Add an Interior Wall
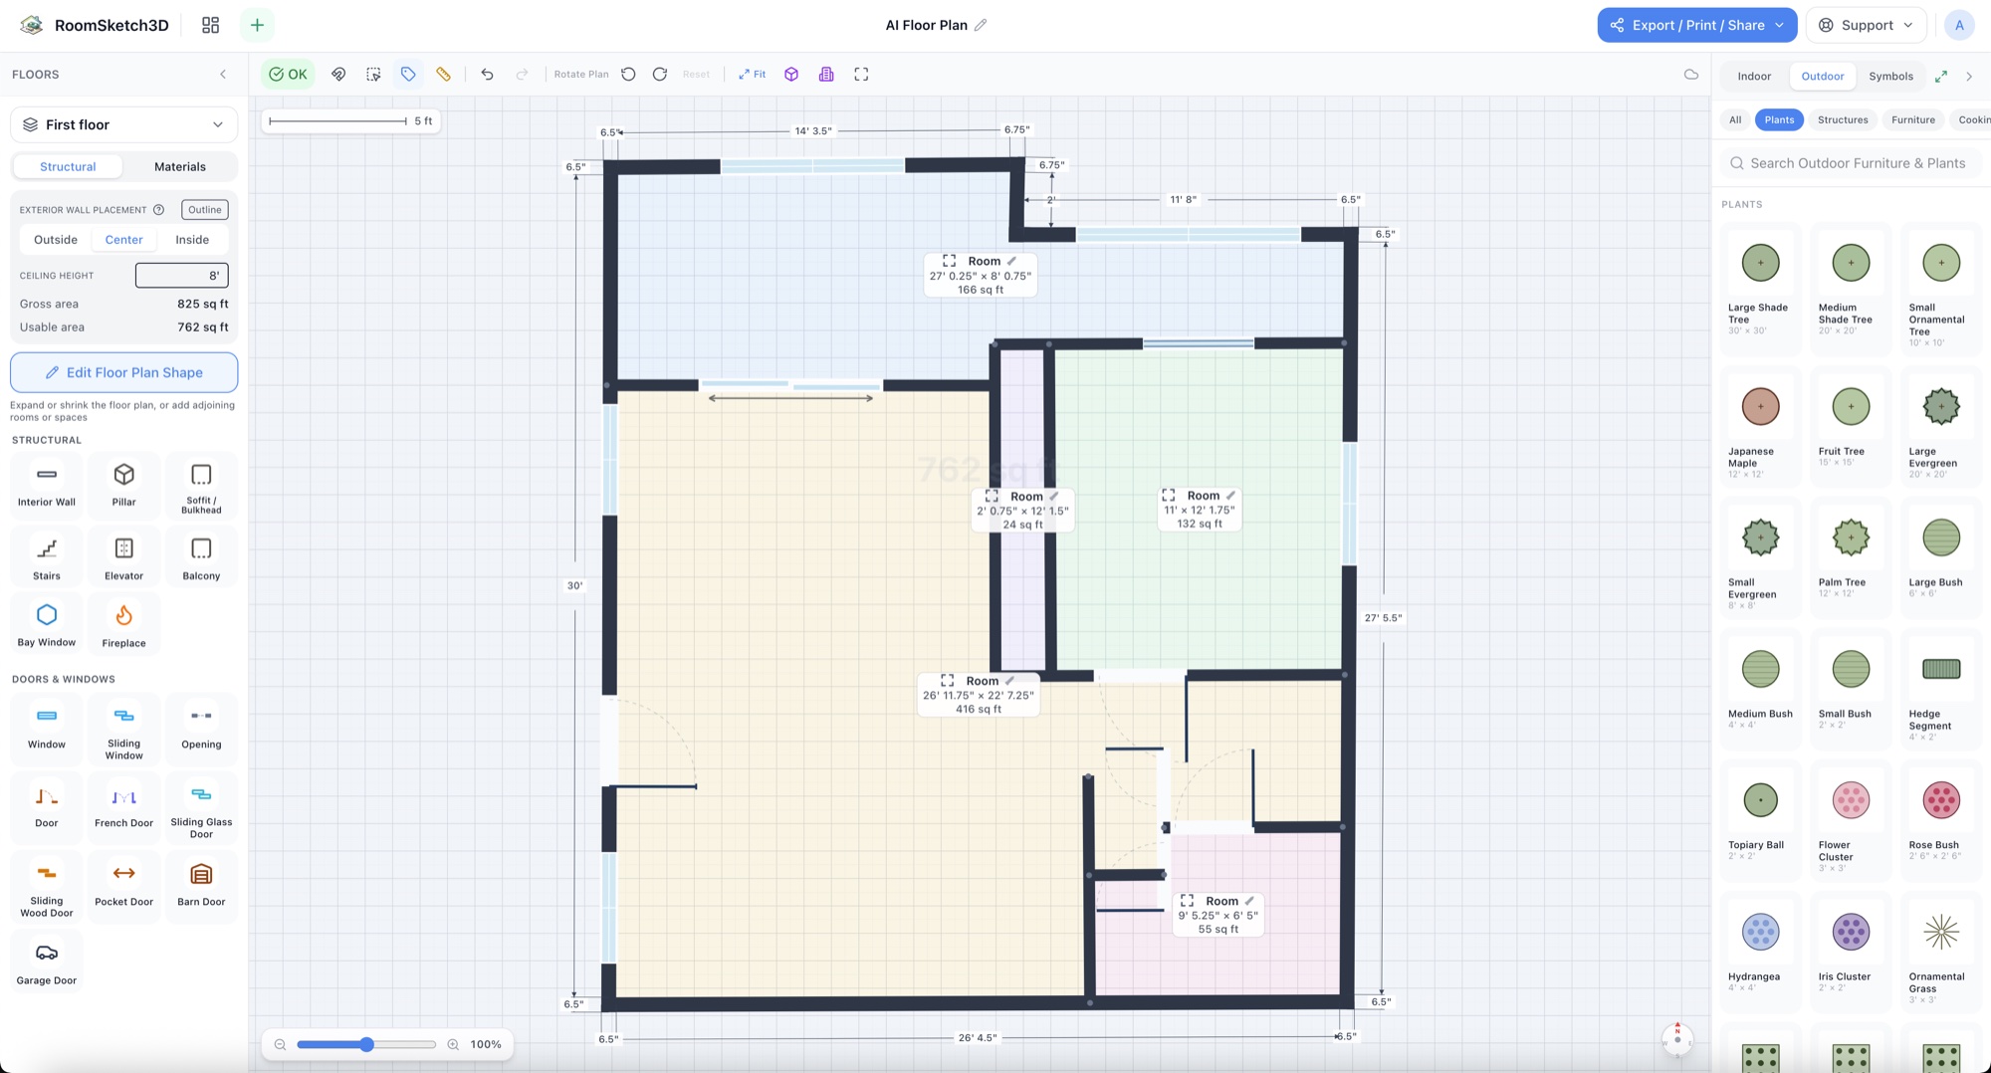The image size is (1991, 1073). pos(47,485)
